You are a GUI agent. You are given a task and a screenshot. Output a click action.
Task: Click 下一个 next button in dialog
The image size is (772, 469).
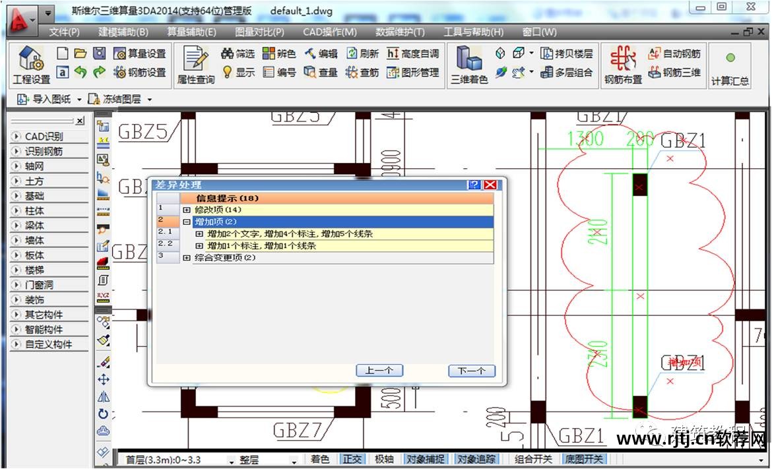click(x=471, y=371)
